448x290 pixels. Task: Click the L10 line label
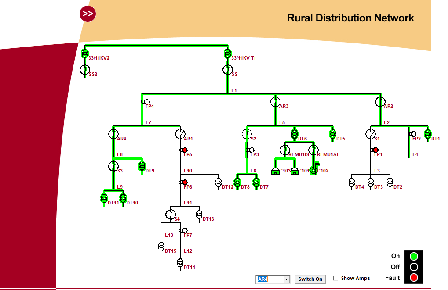click(188, 171)
